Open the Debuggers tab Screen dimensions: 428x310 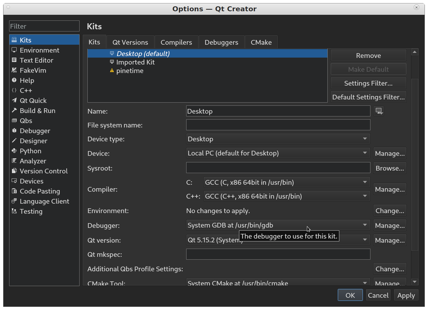point(221,42)
